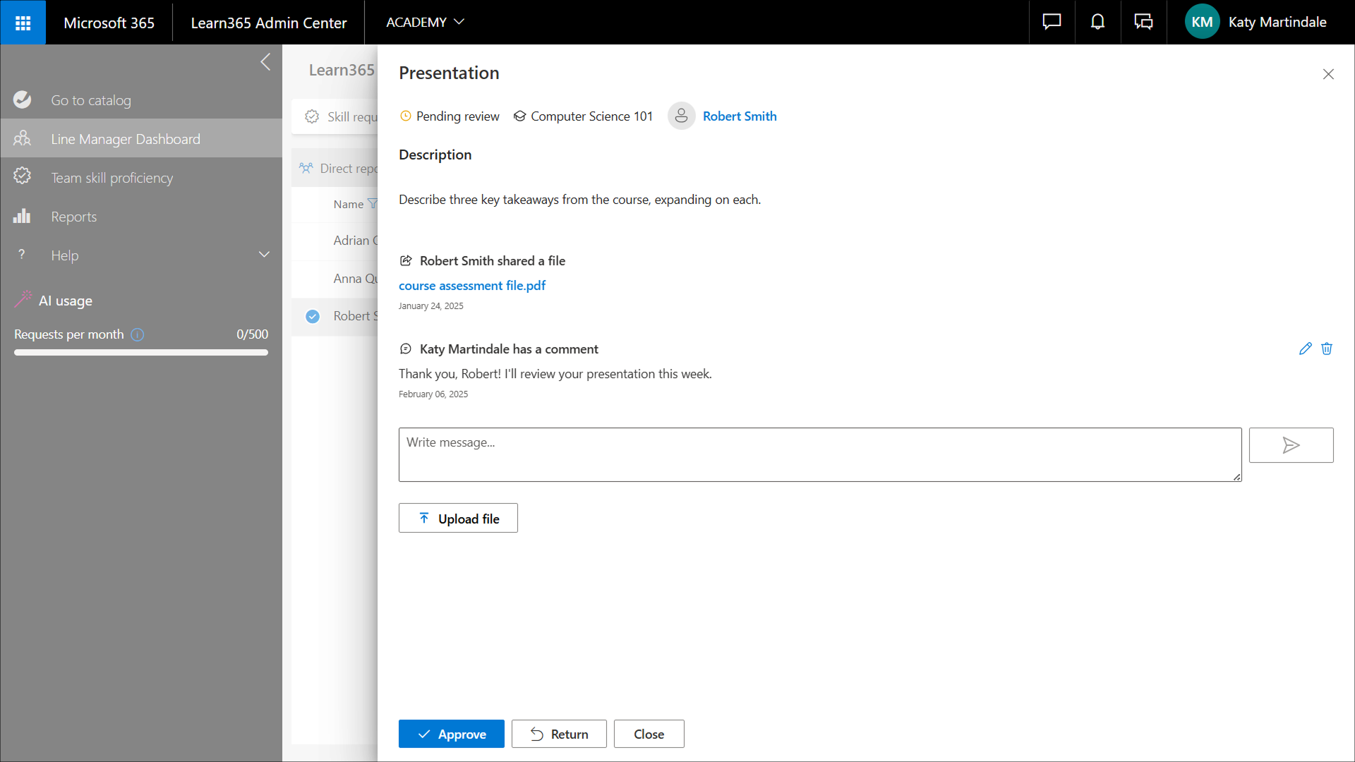
Task: Open course assessment file.pdf link
Action: [471, 286]
